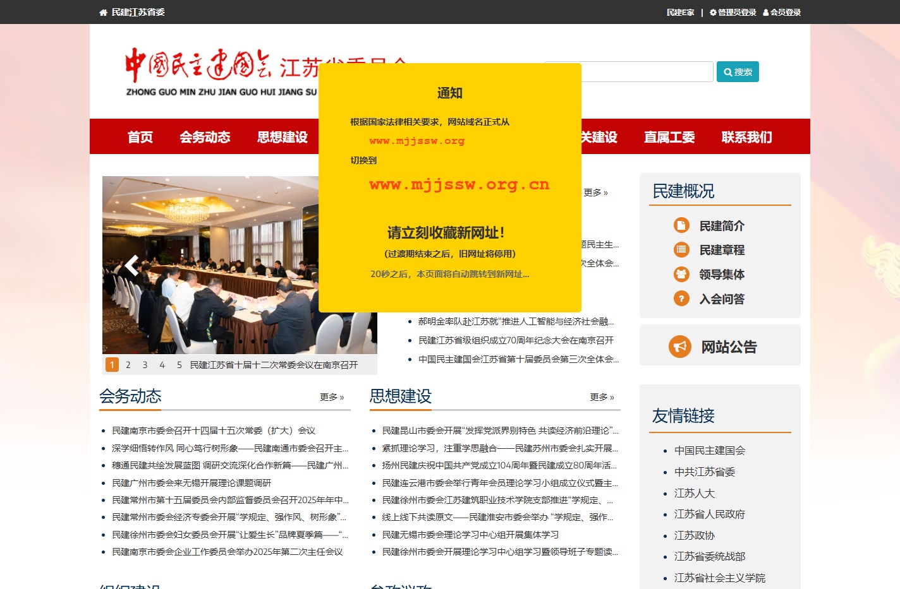
Task: Click the 民建章程 list icon
Action: 681,249
